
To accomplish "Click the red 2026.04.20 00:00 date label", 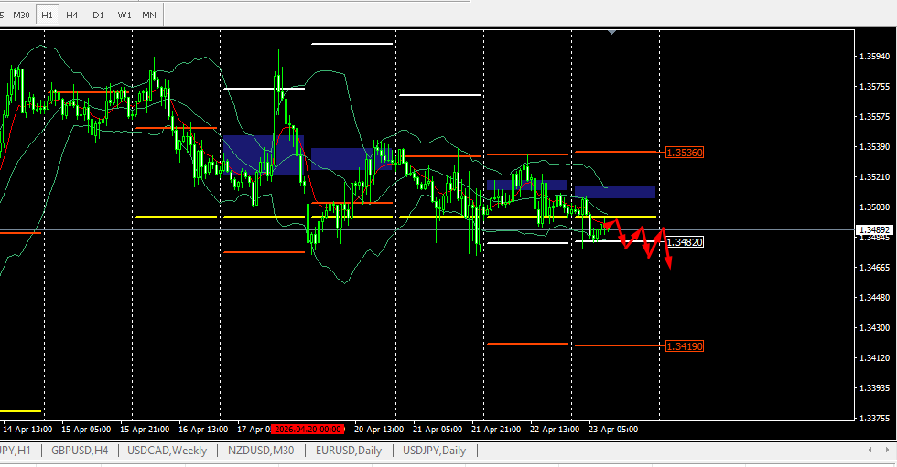I will click(308, 429).
